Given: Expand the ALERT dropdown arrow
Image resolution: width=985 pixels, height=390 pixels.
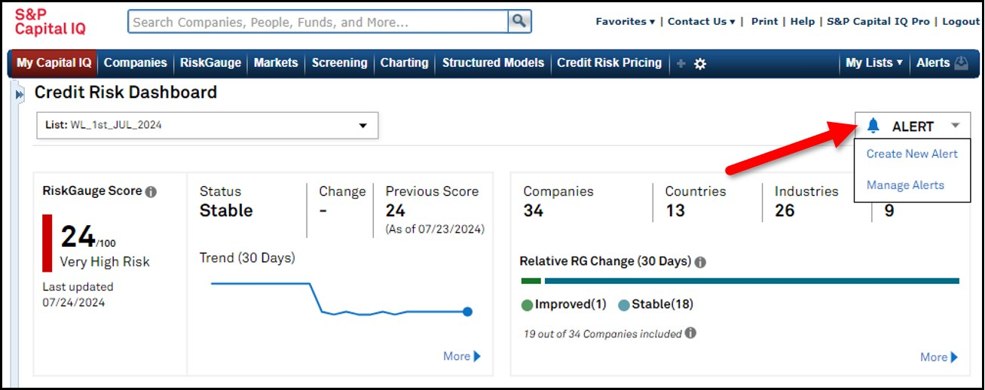Looking at the screenshot, I should point(955,126).
